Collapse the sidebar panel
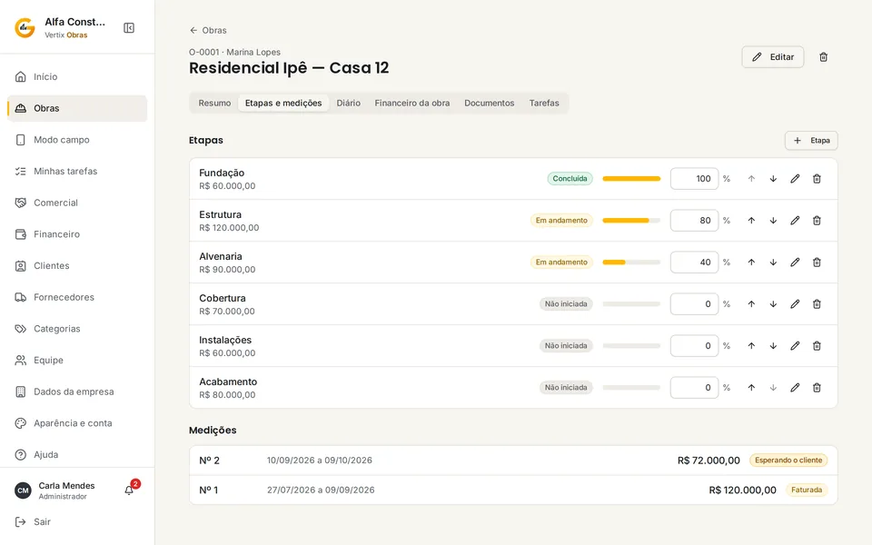The image size is (872, 545). 129,28
